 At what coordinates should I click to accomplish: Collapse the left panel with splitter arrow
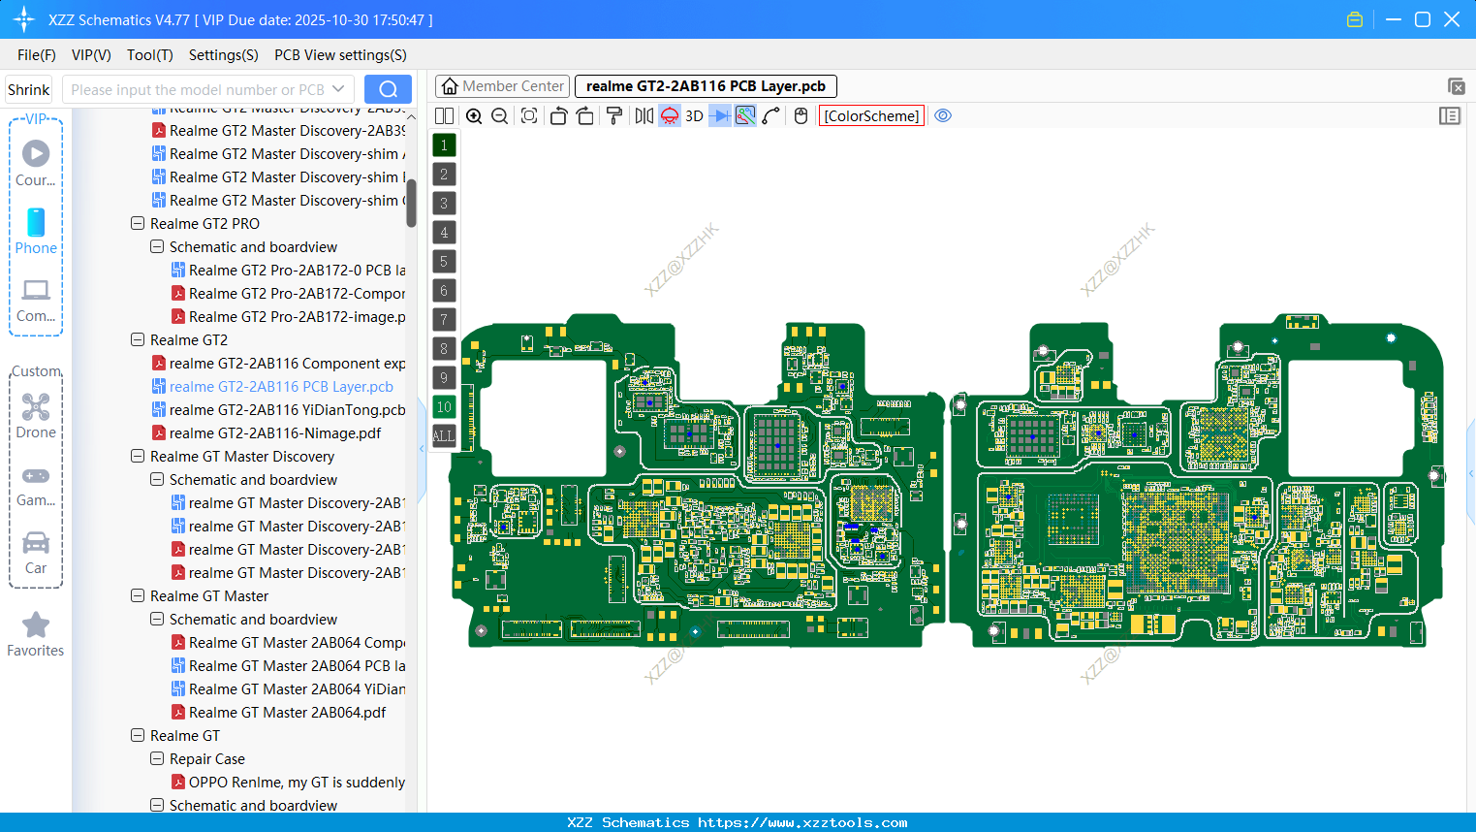pos(422,449)
